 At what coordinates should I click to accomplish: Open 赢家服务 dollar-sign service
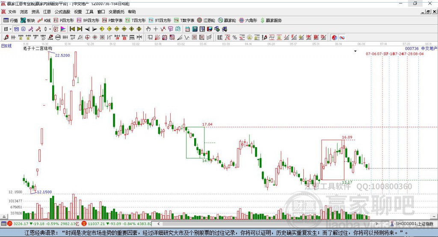point(271,21)
